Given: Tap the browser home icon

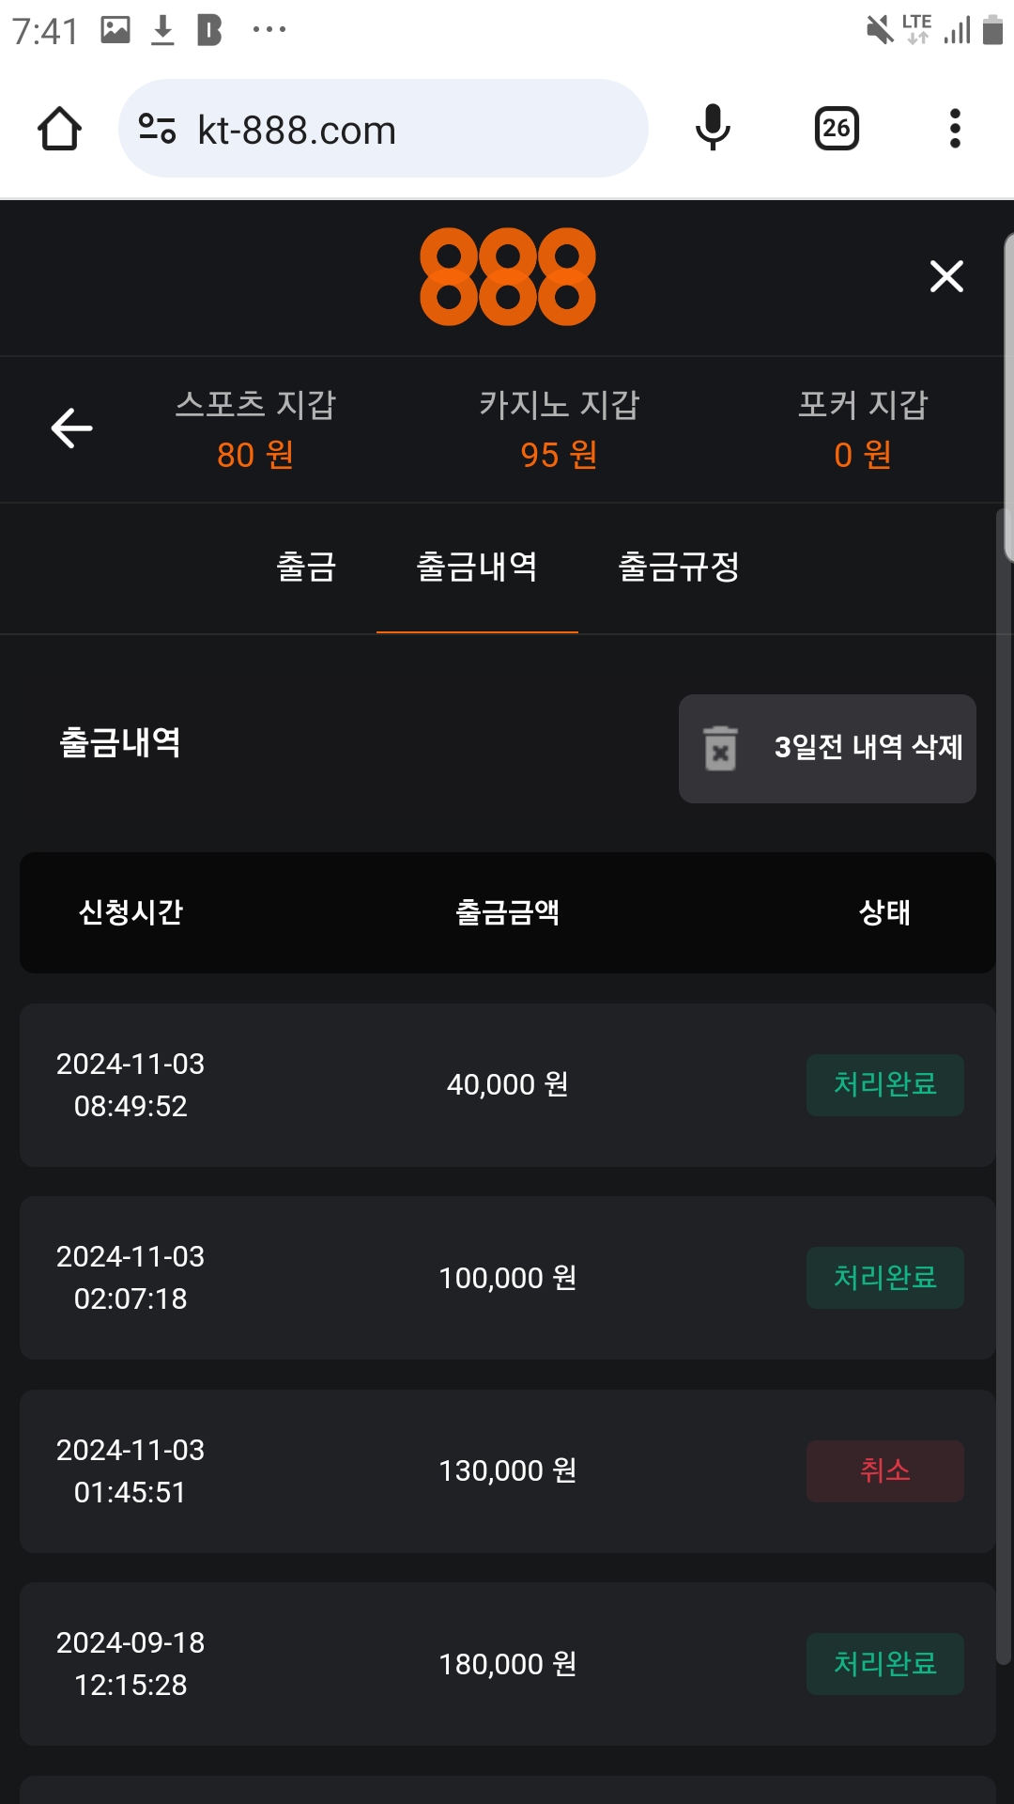Looking at the screenshot, I should coord(59,129).
